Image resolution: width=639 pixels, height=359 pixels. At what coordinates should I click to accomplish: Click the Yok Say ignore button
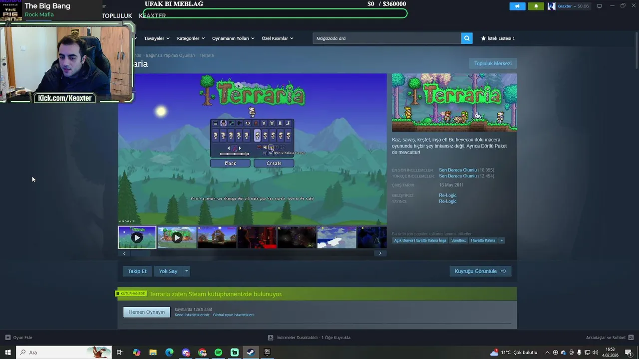(x=168, y=271)
